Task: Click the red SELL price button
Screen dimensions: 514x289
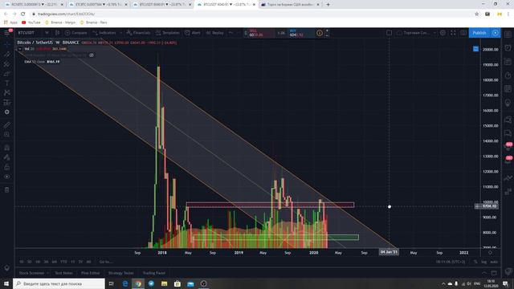Action: coord(261,33)
